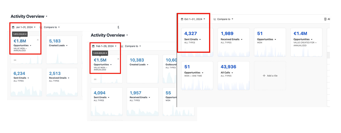This screenshot has width=341, height=133.
Task: Click the chart icon next to Oct Compare to
Action: click(215, 19)
